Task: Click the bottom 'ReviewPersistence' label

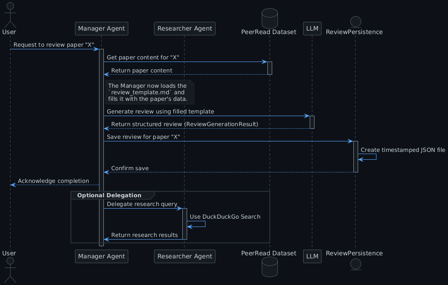Action: [x=354, y=253]
